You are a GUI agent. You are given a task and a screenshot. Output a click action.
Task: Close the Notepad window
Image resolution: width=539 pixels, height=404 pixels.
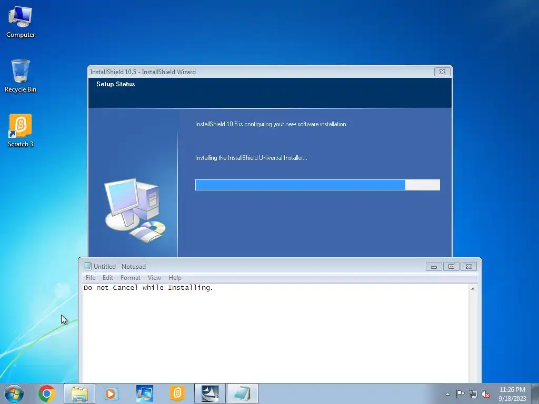[468, 267]
